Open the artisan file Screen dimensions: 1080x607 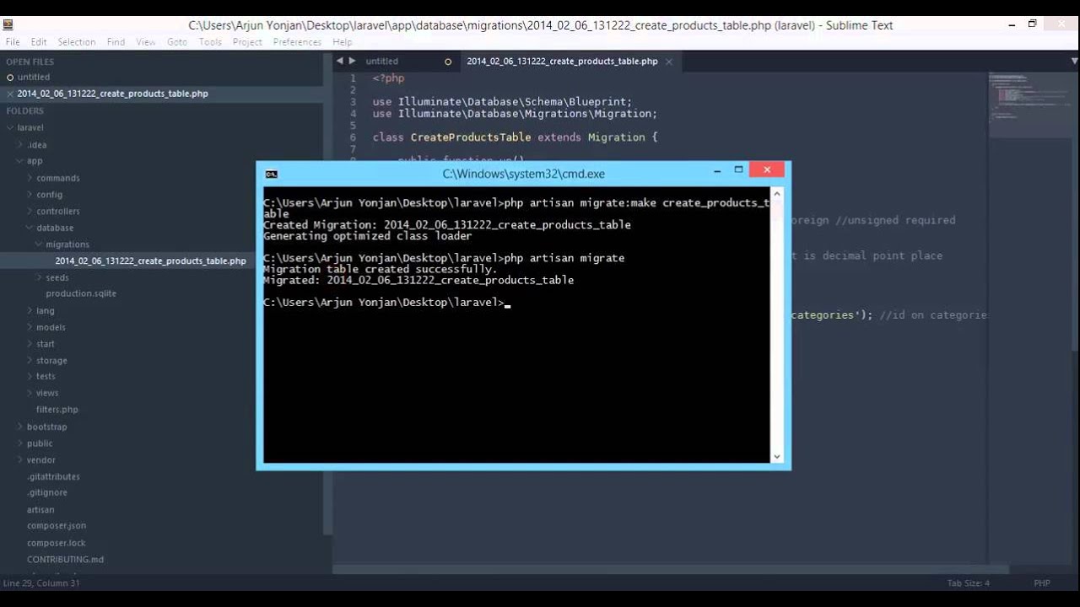point(40,509)
